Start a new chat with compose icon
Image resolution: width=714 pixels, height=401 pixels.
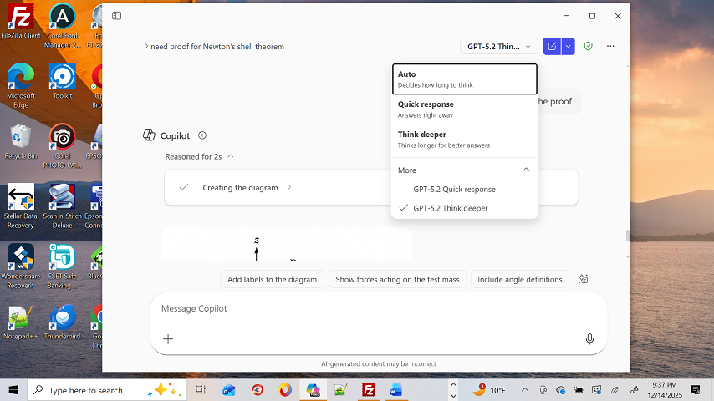[x=552, y=47]
